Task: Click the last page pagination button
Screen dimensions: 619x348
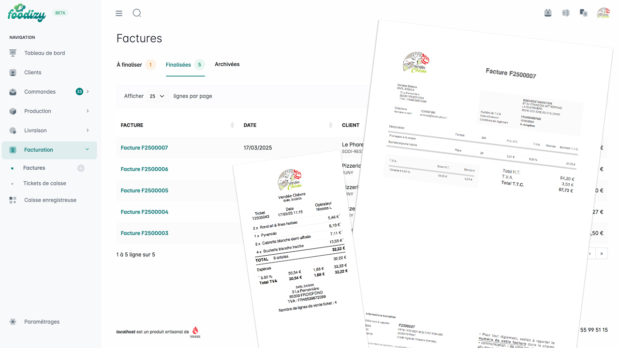Action: point(602,253)
